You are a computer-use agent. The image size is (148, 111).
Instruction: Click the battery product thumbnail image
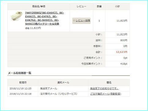tap(16, 16)
